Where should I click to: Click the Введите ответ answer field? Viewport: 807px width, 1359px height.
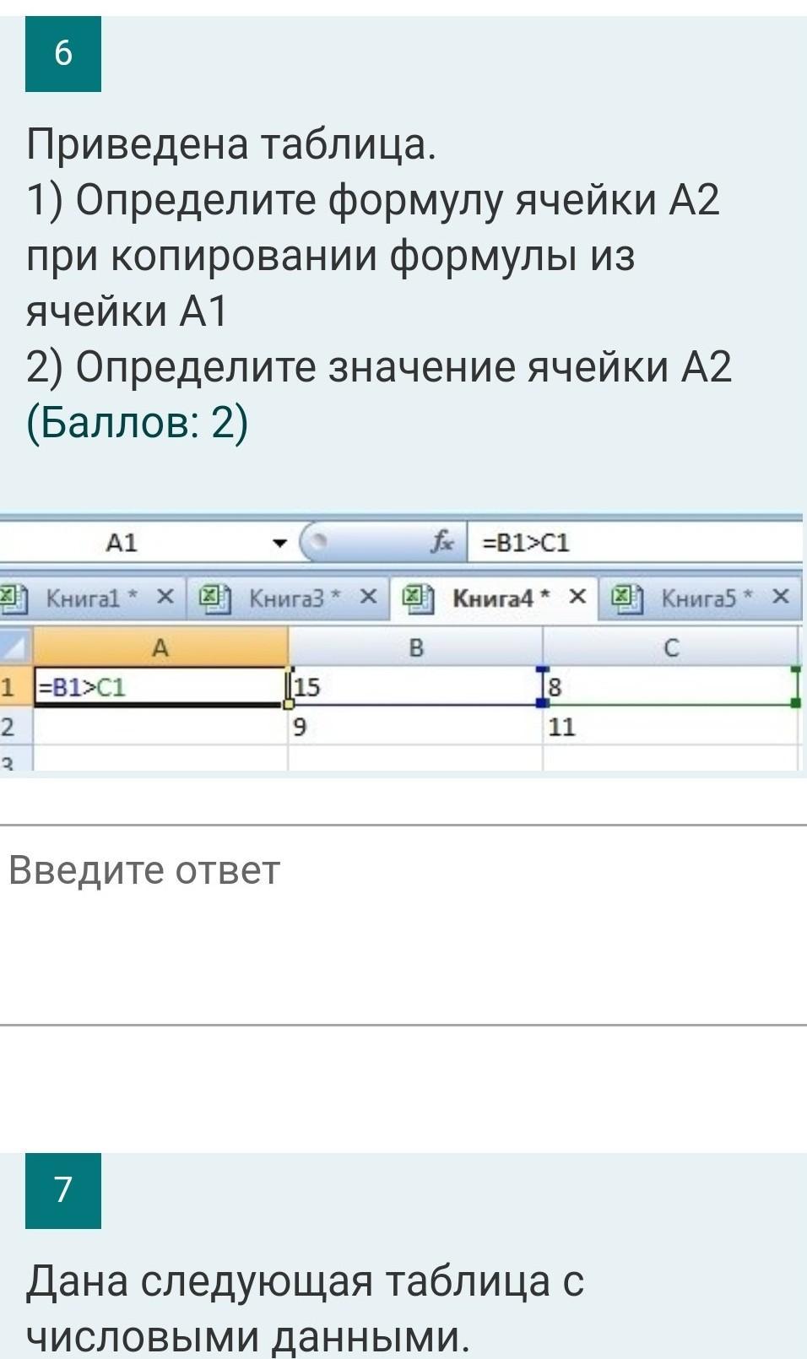coord(403,925)
